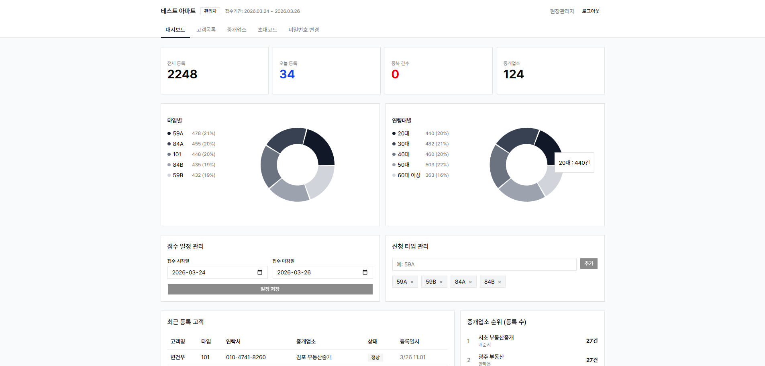Click the 추가 button to add type
This screenshot has width=765, height=366.
click(588, 264)
